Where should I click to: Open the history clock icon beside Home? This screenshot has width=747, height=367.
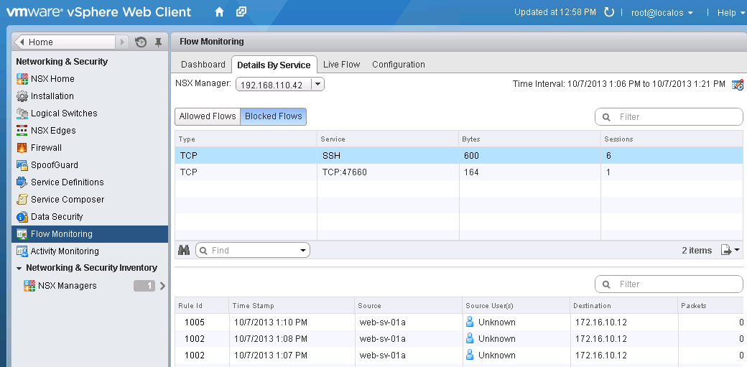[x=141, y=42]
